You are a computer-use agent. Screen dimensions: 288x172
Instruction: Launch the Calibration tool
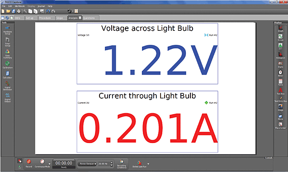coord(7,65)
